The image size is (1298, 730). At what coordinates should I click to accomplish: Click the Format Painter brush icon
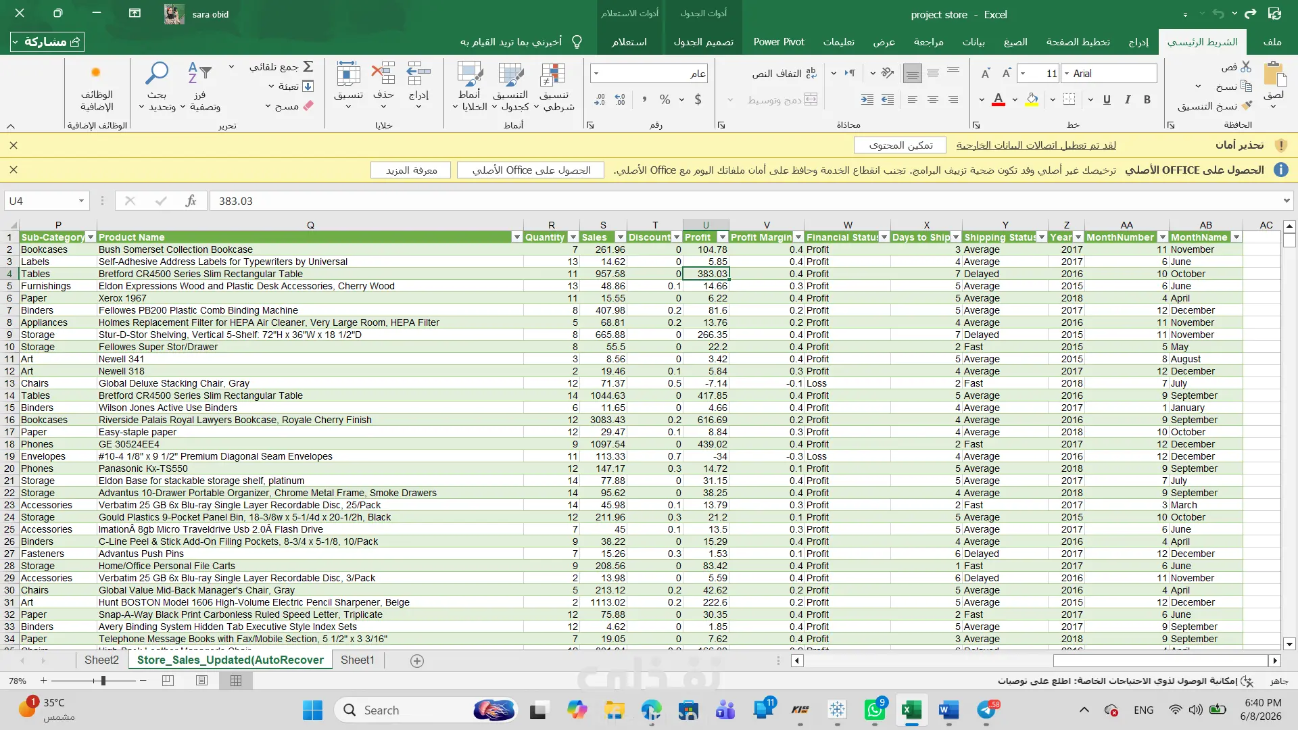1247,105
